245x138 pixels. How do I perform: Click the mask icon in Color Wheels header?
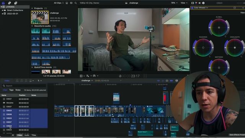point(235,8)
